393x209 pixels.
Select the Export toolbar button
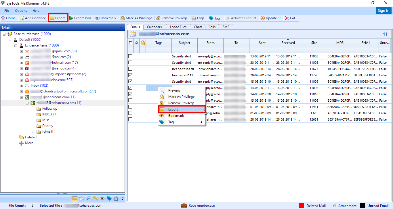click(58, 18)
